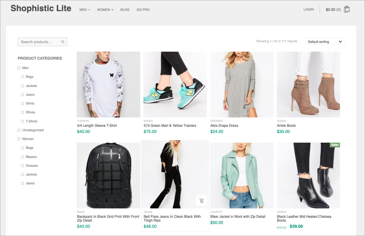This screenshot has width=365, height=236.
Task: Click the add-to-cart icon on Bell Flare Jeans
Action: coord(202,201)
